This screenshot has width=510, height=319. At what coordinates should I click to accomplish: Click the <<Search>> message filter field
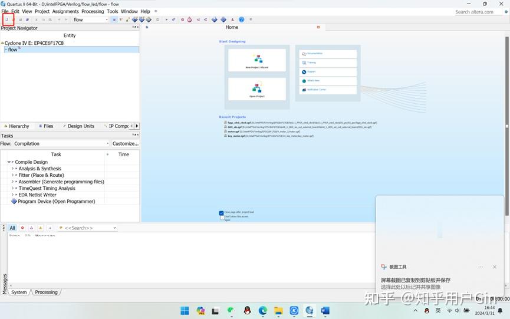click(x=87, y=228)
